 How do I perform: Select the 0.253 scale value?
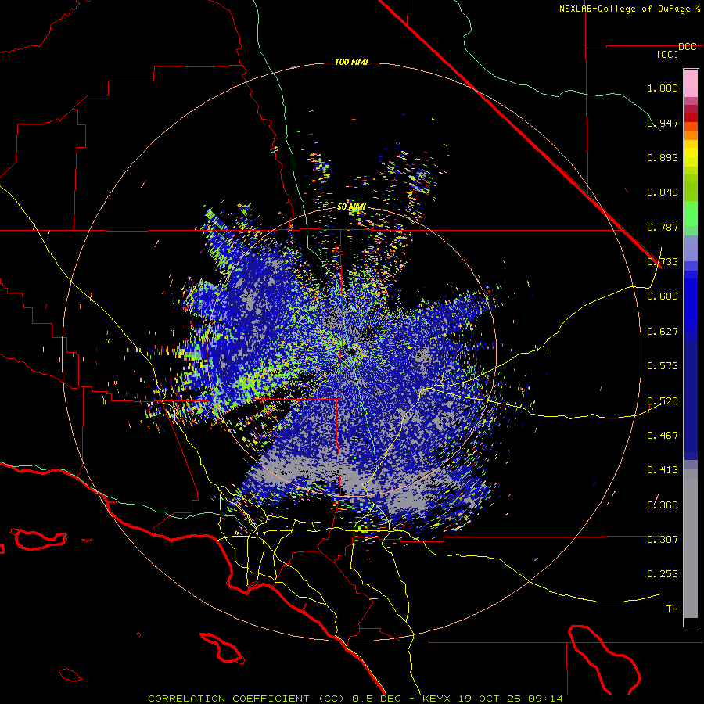click(x=663, y=574)
